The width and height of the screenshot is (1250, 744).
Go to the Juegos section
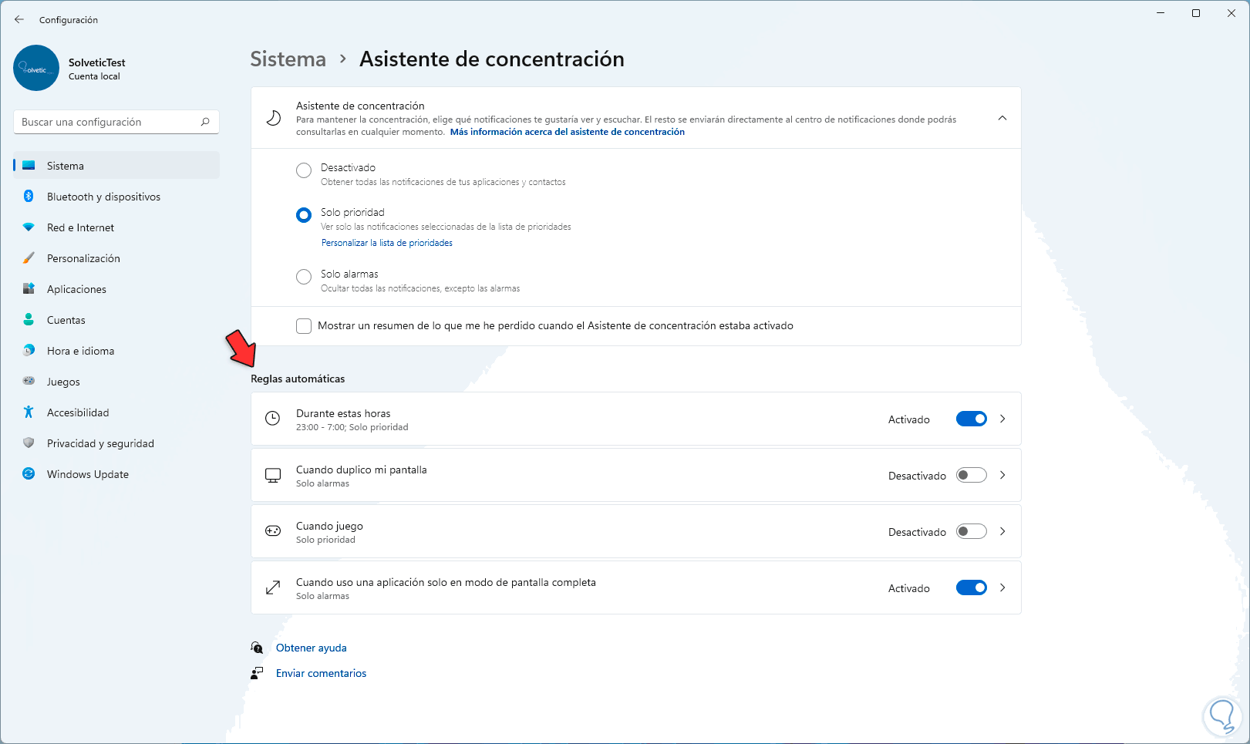click(x=63, y=382)
